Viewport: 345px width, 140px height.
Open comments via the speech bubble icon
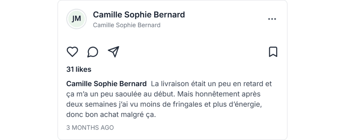93,52
